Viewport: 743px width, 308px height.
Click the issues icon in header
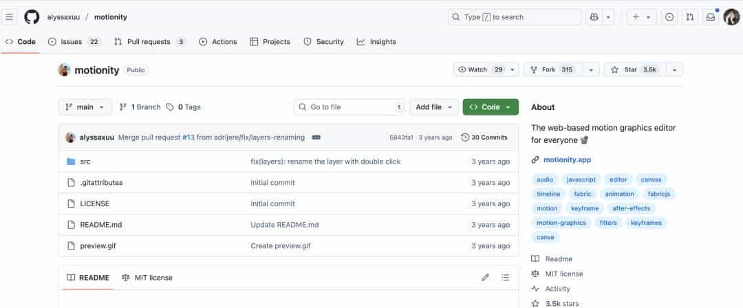[669, 17]
